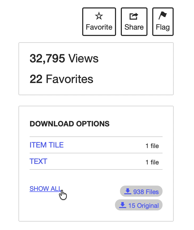The height and width of the screenshot is (230, 194).
Task: Download all using 938 Files link
Action: pyautogui.click(x=146, y=192)
